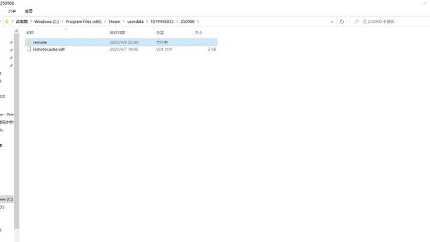The image size is (430, 242).
Task: Expand chevron after 此电脑 in breadcrumb
Action: coord(31,22)
